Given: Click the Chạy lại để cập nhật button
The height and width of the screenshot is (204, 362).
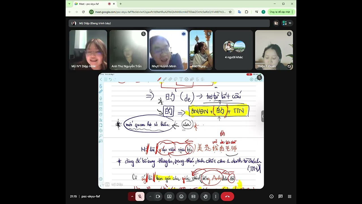Looking at the screenshot, I should coord(281,12).
